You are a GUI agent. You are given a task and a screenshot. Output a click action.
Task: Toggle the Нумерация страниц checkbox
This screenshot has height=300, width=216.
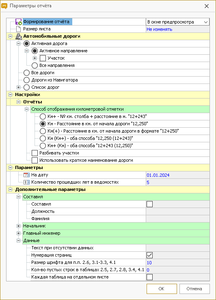tap(149, 255)
